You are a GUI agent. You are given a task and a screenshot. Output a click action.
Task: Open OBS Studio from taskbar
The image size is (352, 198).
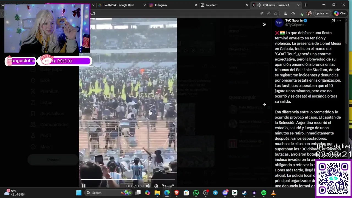pyautogui.click(x=206, y=193)
